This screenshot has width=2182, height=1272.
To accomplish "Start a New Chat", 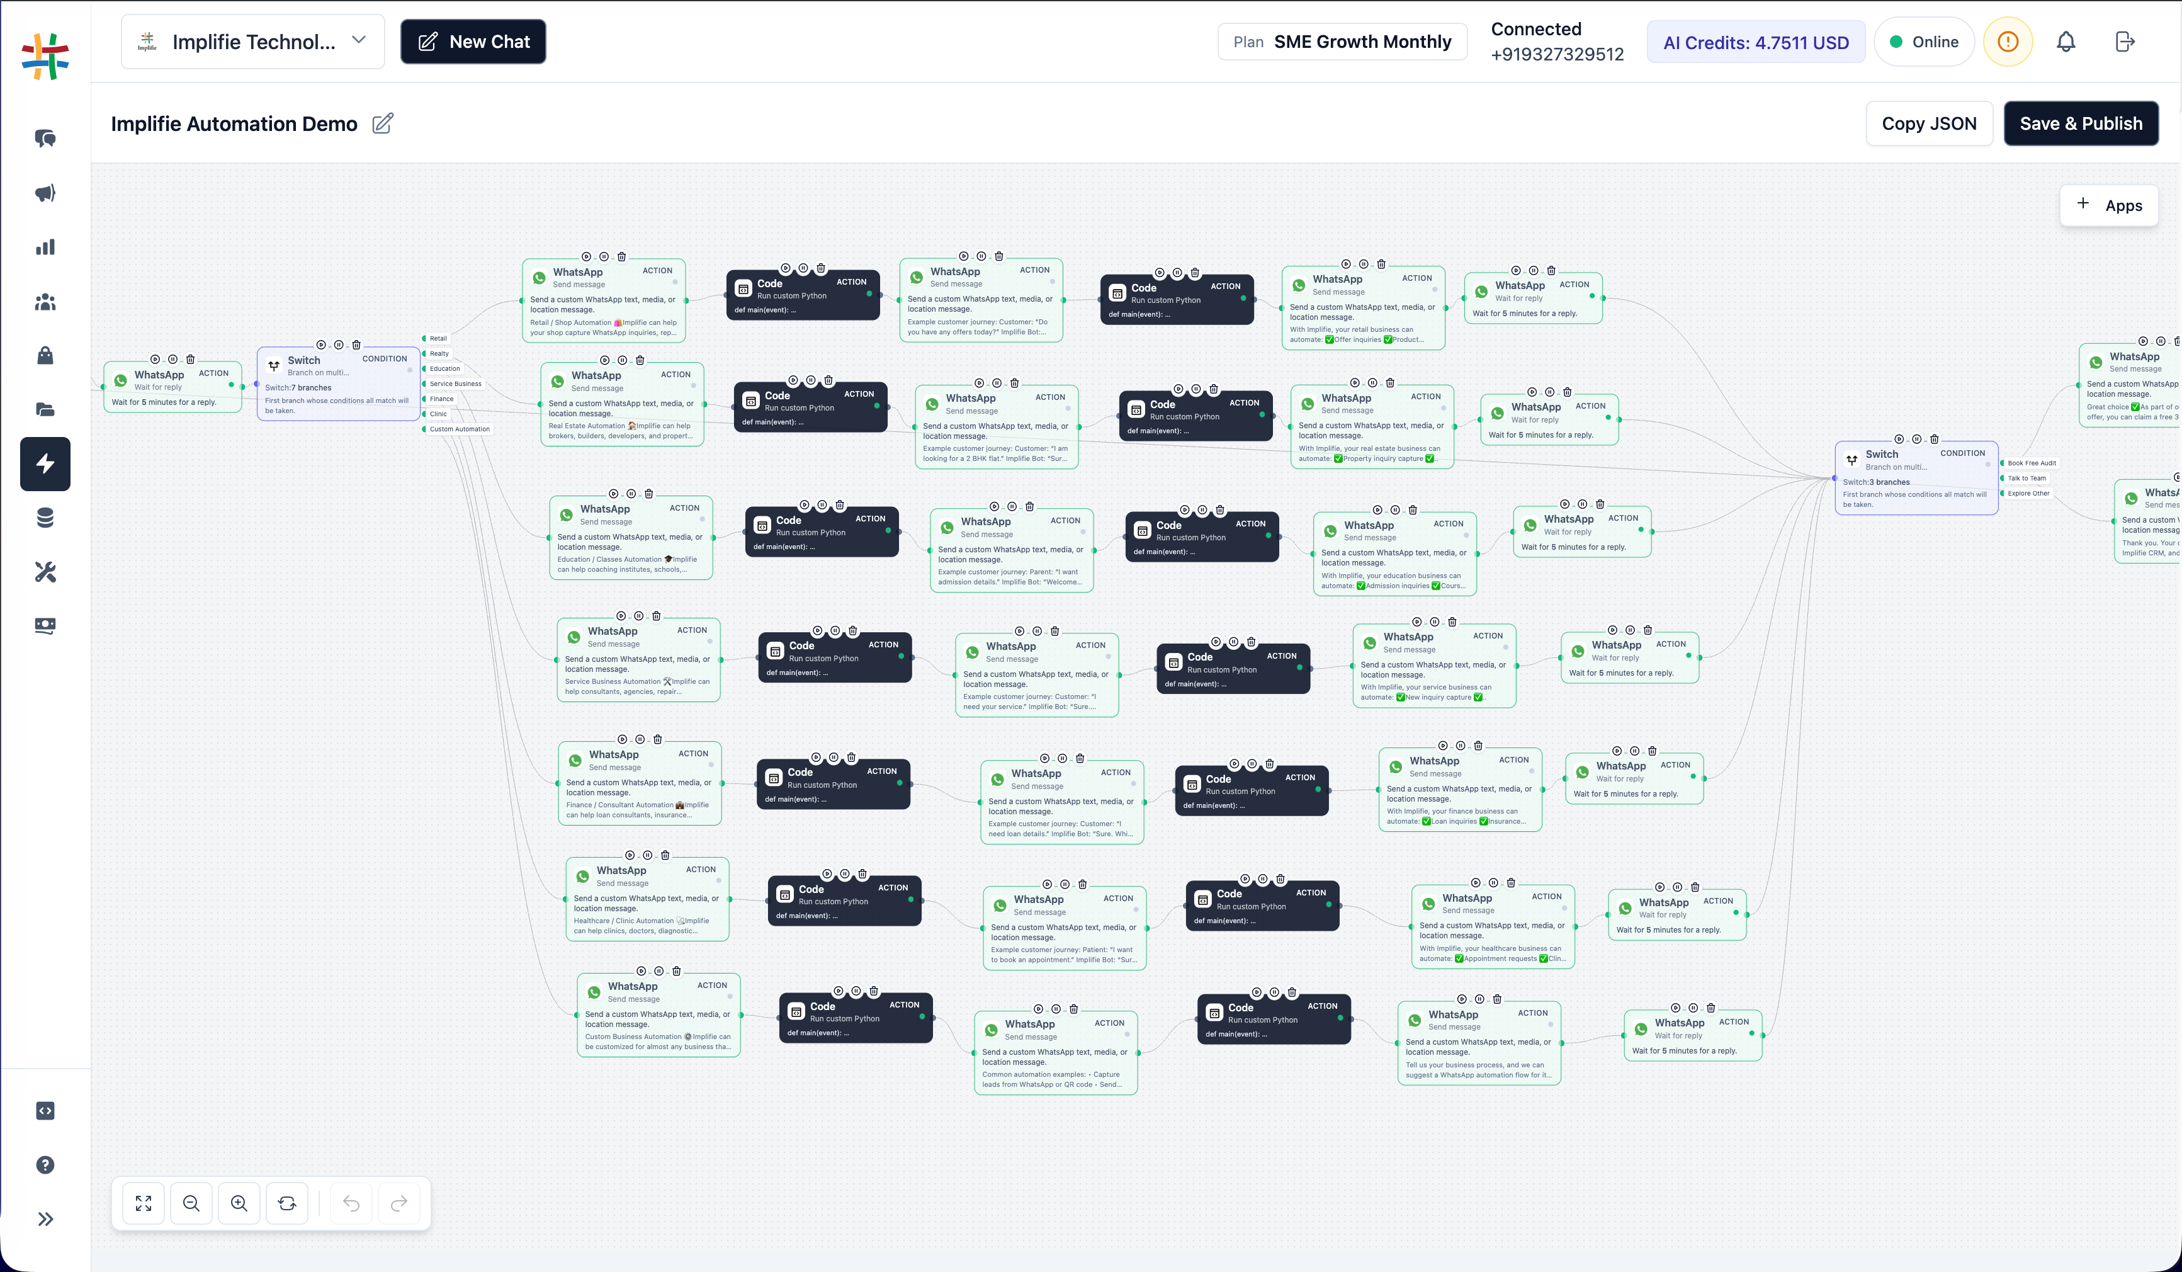I will [473, 42].
